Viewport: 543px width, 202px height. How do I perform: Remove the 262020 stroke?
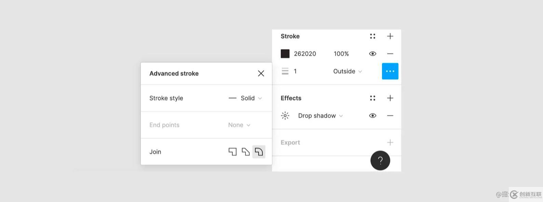[x=390, y=54]
